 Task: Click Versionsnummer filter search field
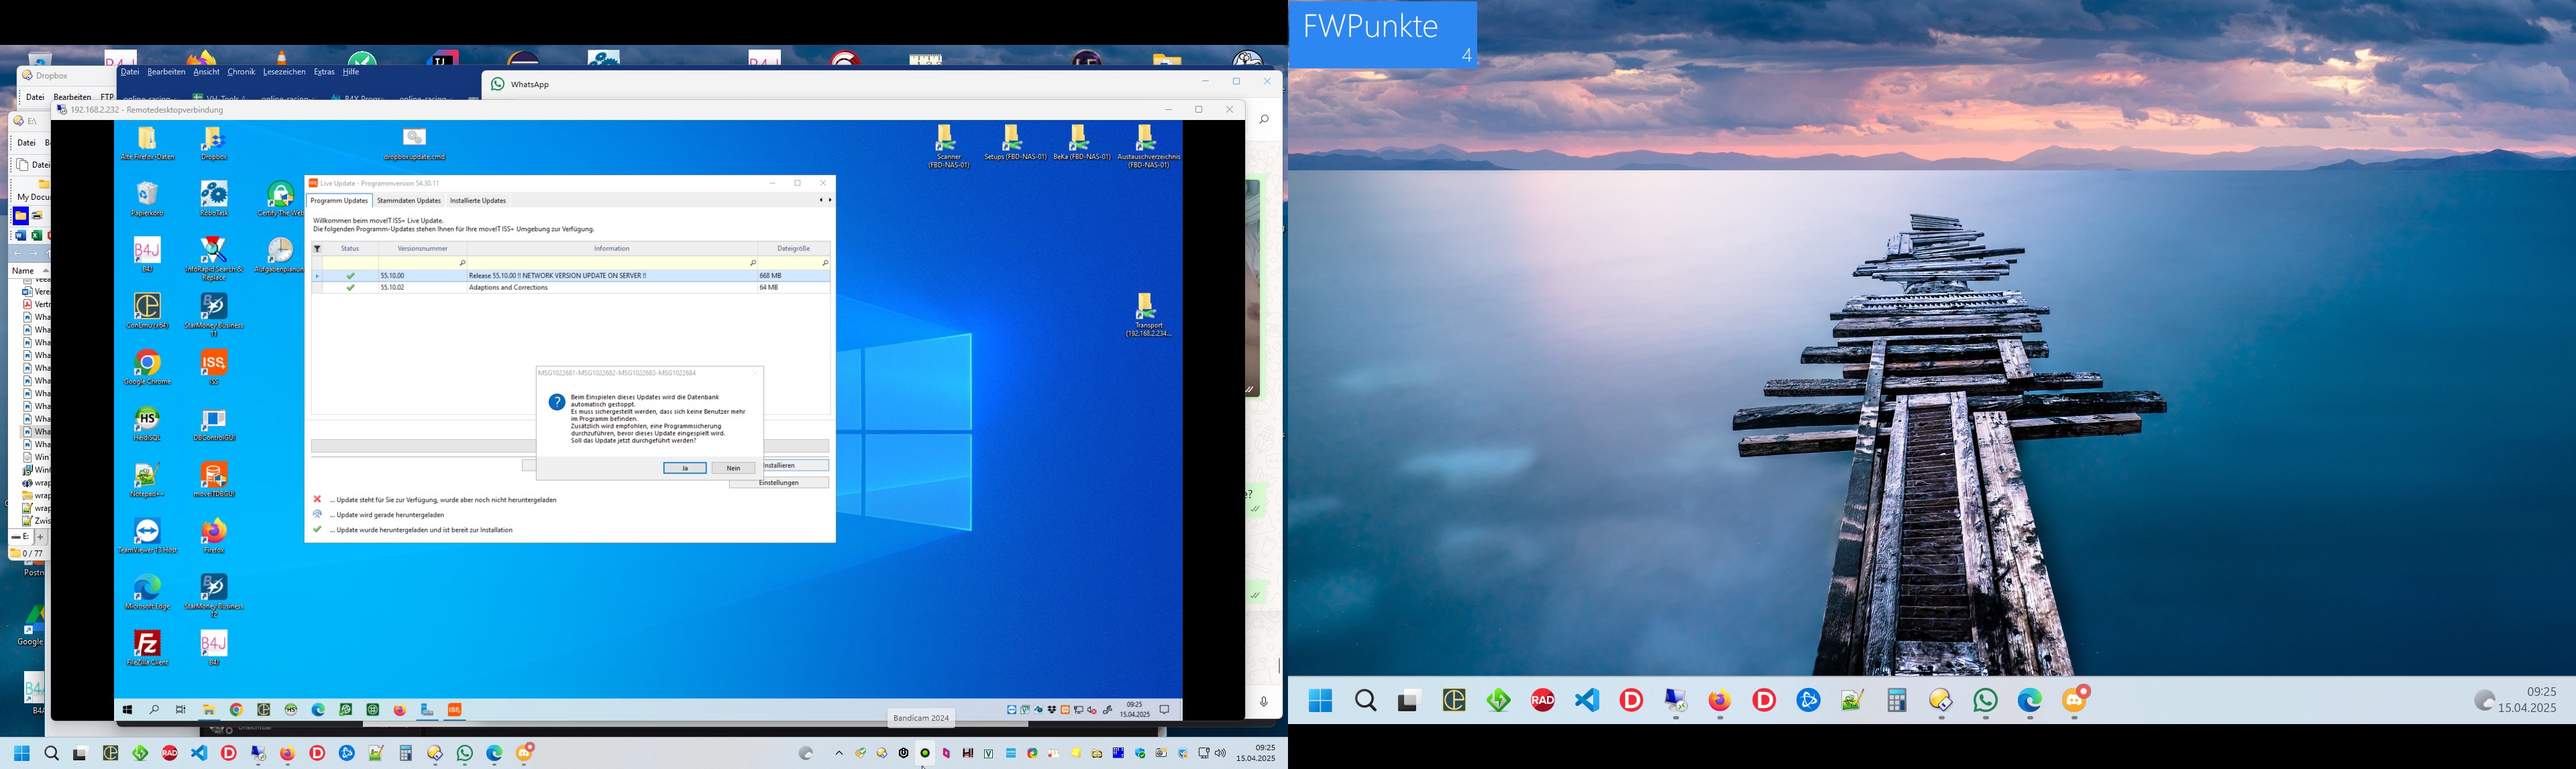click(x=420, y=263)
